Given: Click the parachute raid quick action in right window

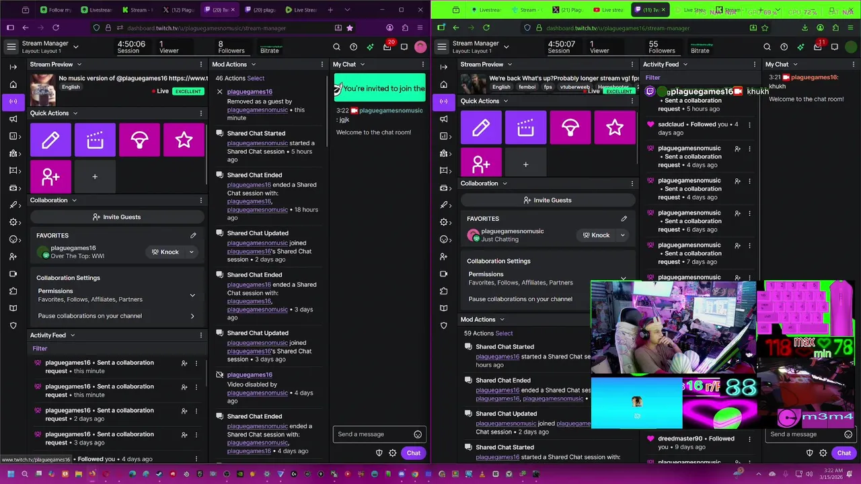Looking at the screenshot, I should [570, 128].
